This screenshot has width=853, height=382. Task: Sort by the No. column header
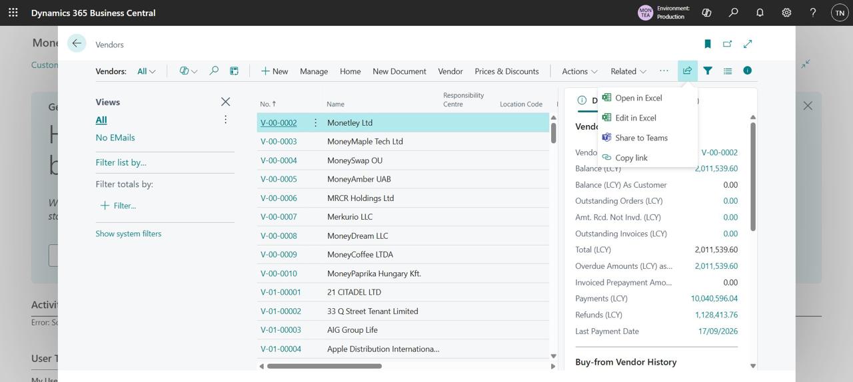[268, 104]
